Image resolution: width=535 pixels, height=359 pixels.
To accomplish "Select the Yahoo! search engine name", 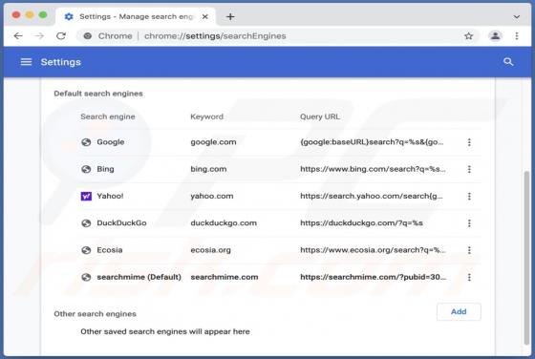I will [110, 196].
